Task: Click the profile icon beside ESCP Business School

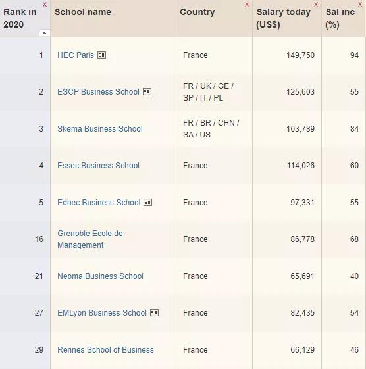Action: click(x=147, y=92)
